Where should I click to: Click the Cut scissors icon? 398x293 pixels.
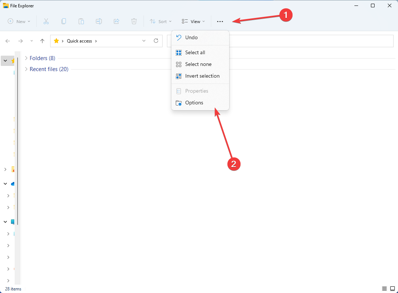pos(46,21)
